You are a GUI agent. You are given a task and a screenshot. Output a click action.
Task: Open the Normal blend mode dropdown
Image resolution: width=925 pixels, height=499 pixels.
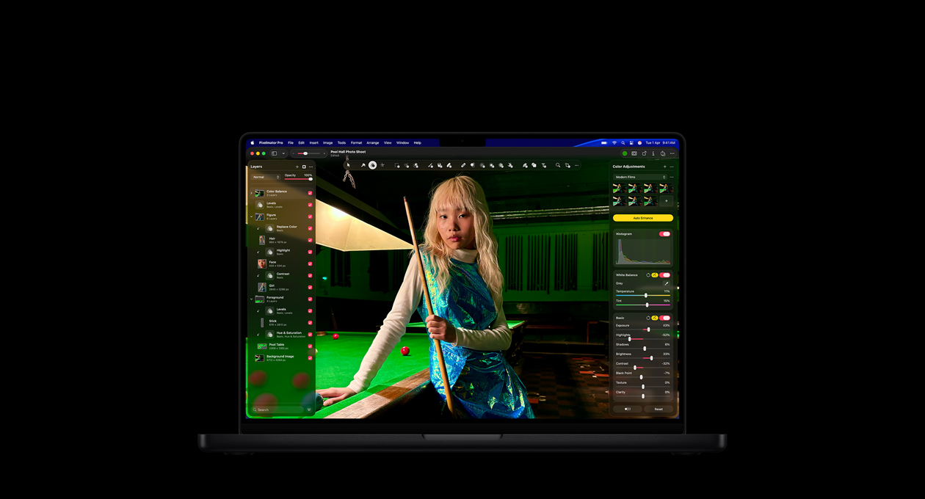tap(266, 177)
